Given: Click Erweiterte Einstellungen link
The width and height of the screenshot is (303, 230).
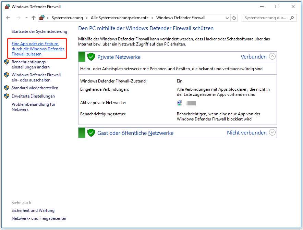Looking at the screenshot, I should point(33,96).
